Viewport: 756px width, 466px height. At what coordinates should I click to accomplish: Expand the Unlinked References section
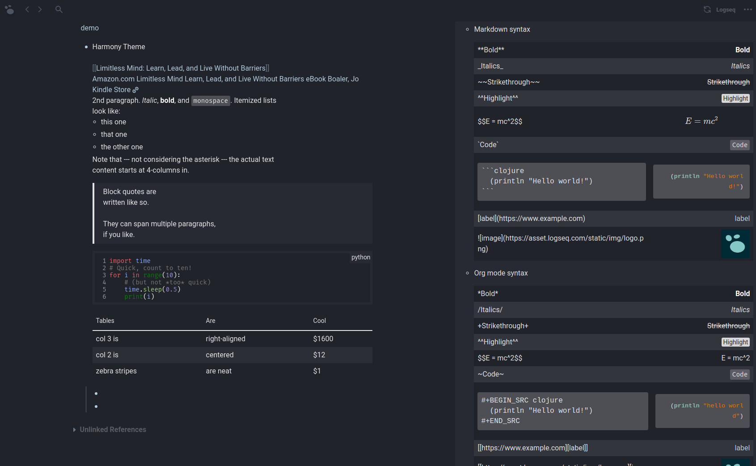(74, 430)
